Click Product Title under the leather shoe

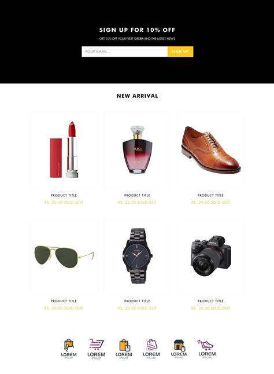click(x=210, y=195)
